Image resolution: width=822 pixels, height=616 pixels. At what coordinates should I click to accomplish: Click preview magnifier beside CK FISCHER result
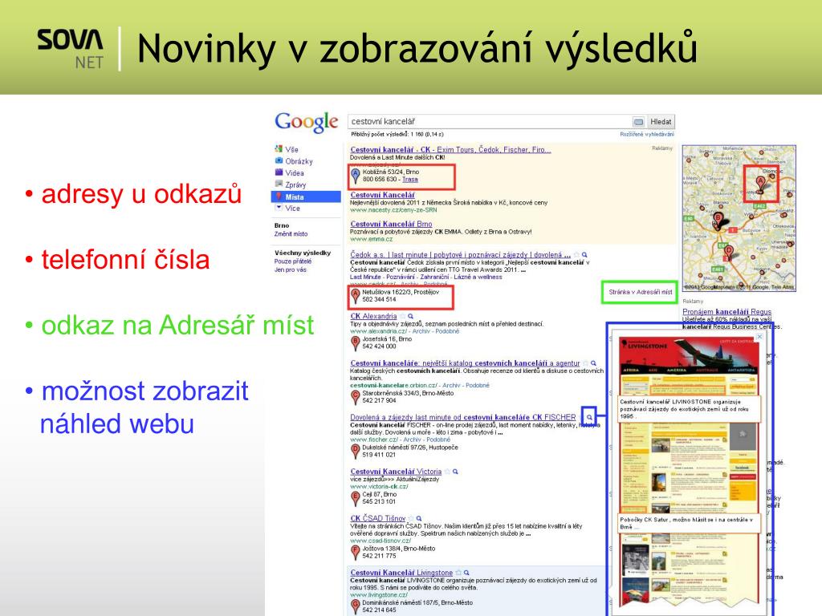589,417
